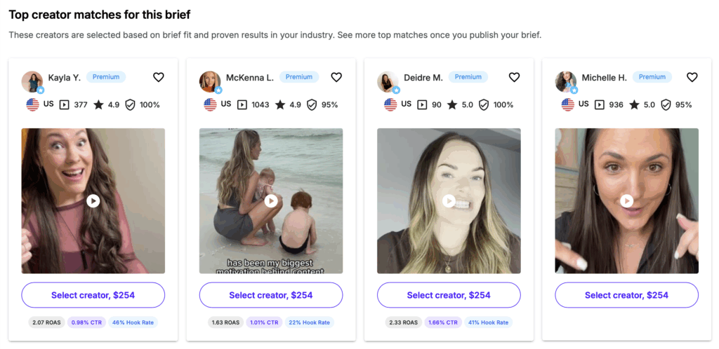Click McKenna L.'s profile picture

pos(210,81)
